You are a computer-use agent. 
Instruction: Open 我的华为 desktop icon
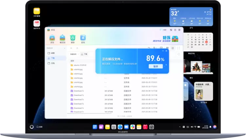(x=37, y=24)
